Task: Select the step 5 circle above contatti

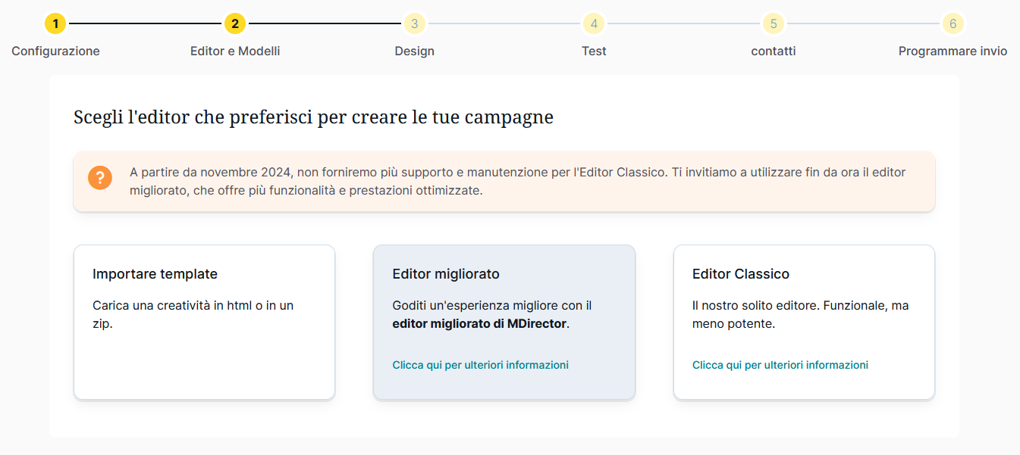Action: [x=774, y=24]
